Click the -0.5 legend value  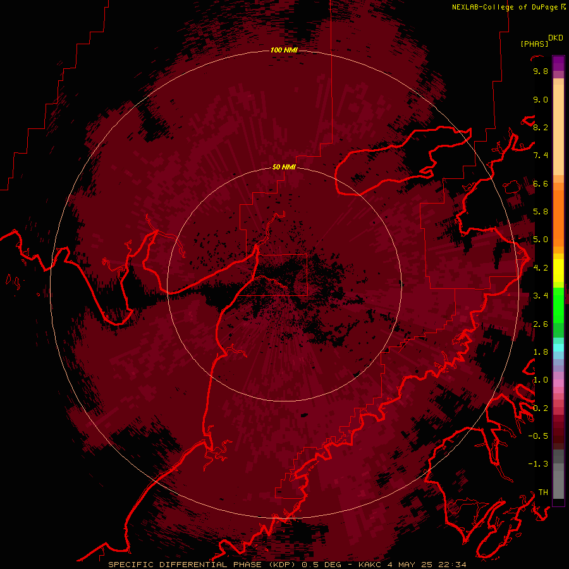pyautogui.click(x=538, y=436)
